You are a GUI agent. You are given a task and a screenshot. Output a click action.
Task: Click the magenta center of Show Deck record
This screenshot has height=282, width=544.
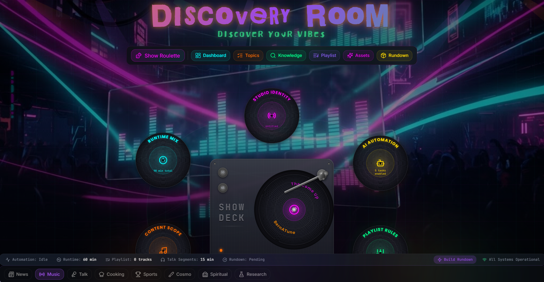click(x=294, y=210)
